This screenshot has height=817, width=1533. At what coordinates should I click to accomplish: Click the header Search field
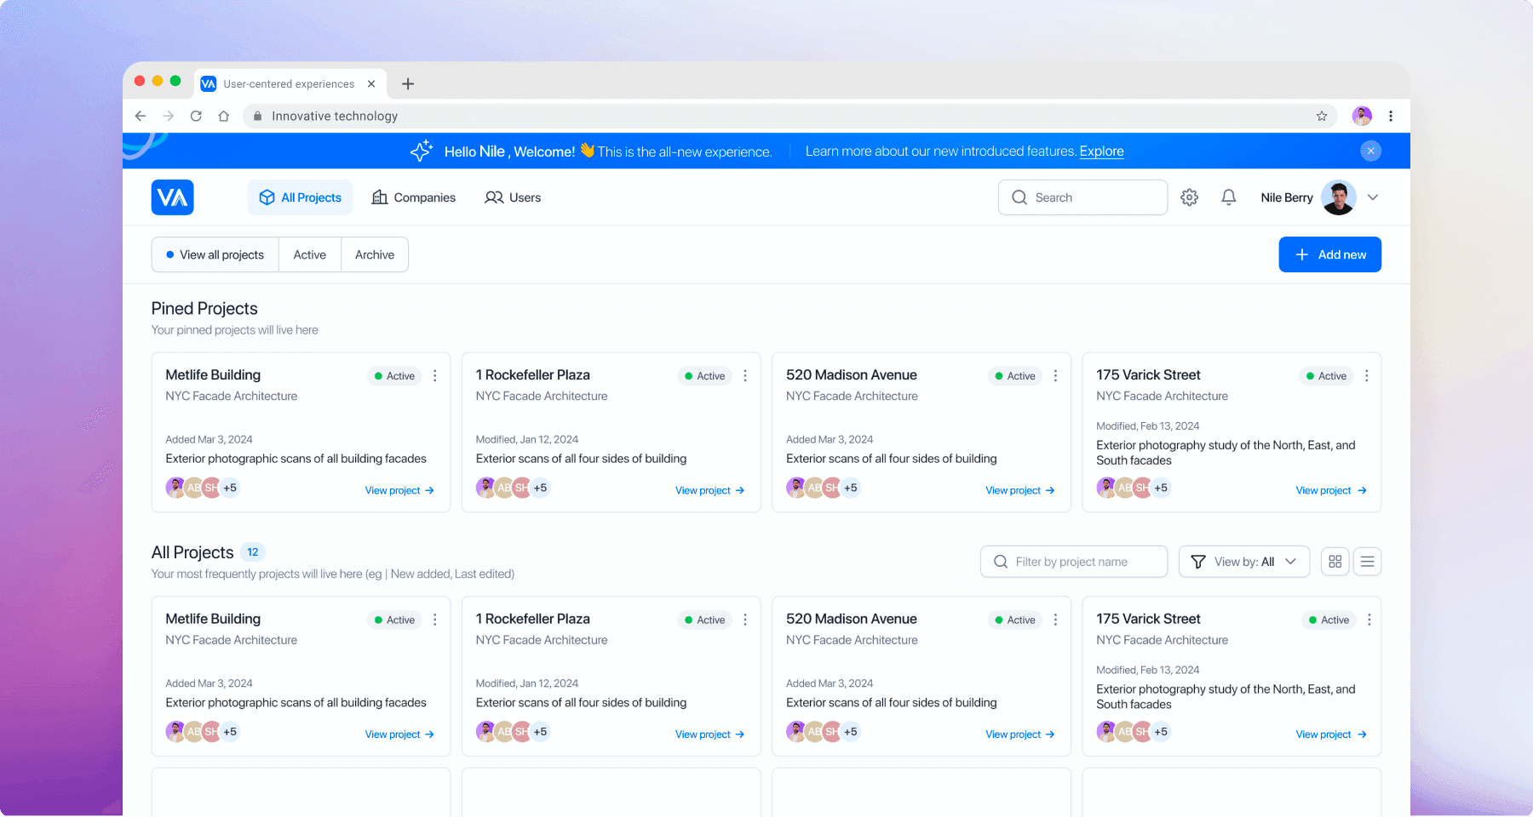click(1082, 197)
